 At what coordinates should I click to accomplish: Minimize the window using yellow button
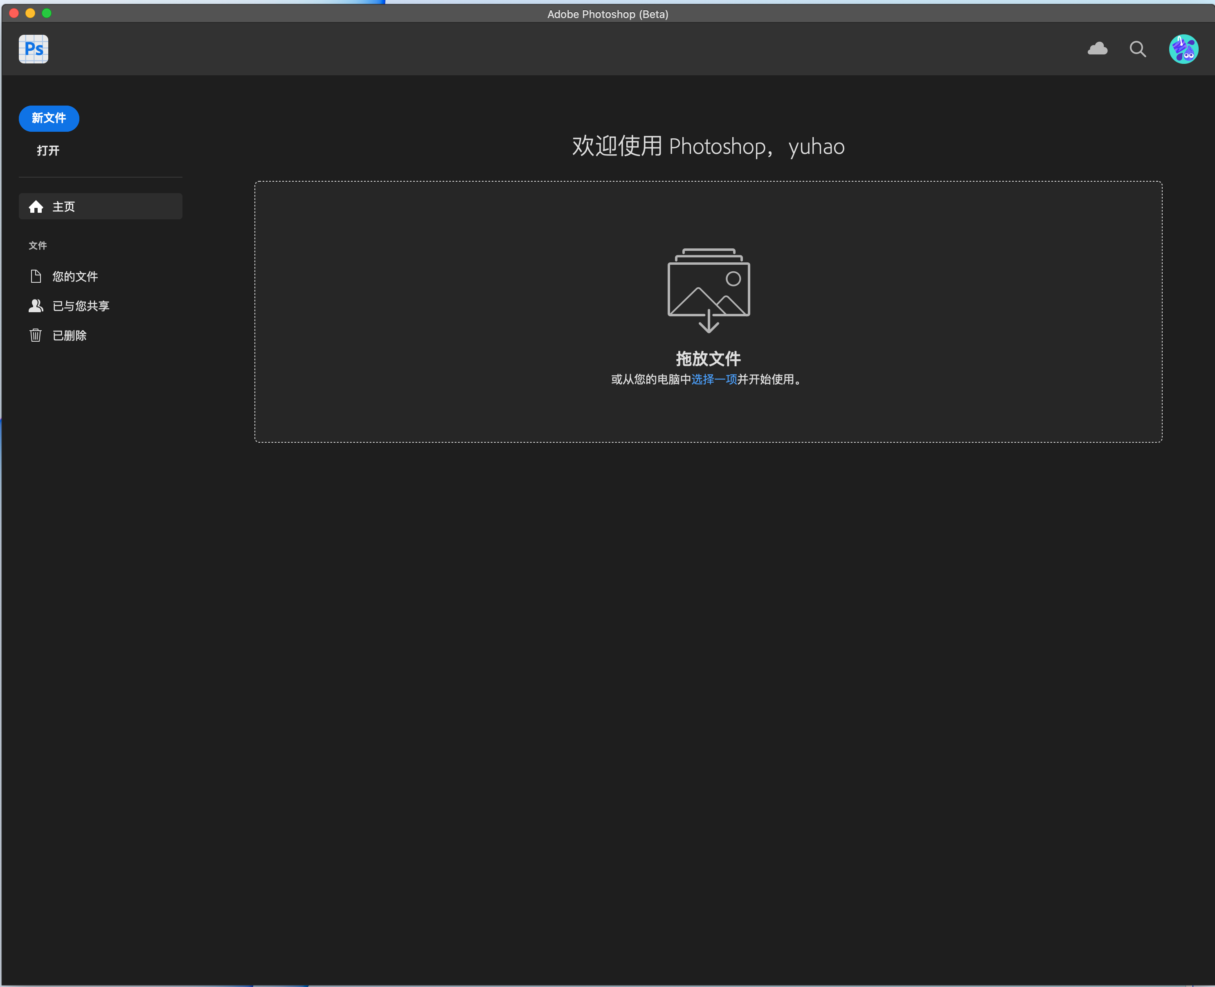(x=31, y=13)
